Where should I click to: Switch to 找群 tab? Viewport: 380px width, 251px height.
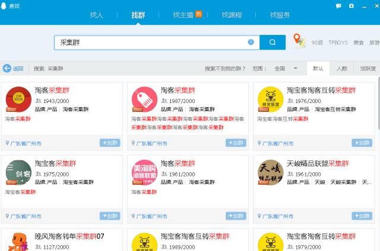tap(138, 15)
